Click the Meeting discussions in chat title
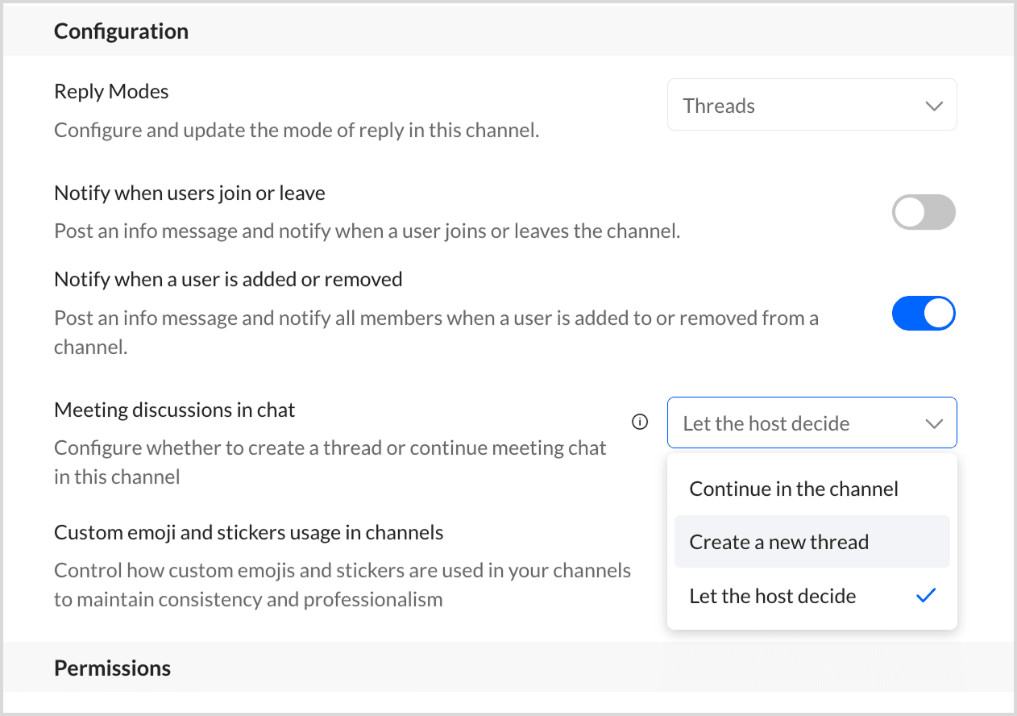The height and width of the screenshot is (716, 1017). 175,410
